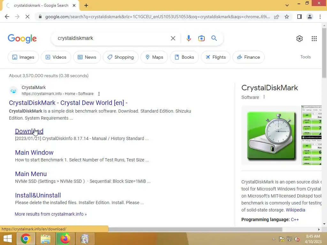This screenshot has height=245, width=327.
Task: Click the address bar URL
Action: (157, 17)
